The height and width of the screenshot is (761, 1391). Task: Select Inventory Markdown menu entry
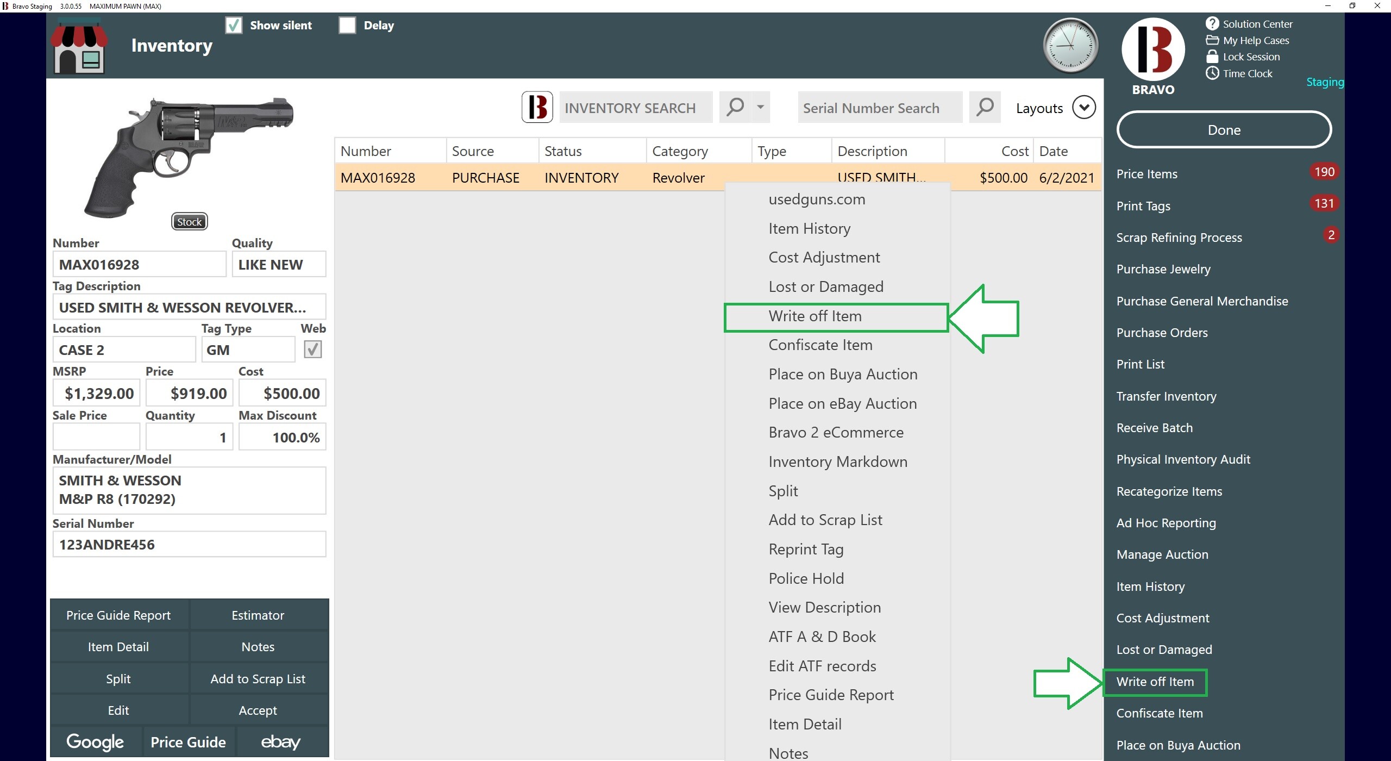tap(837, 462)
